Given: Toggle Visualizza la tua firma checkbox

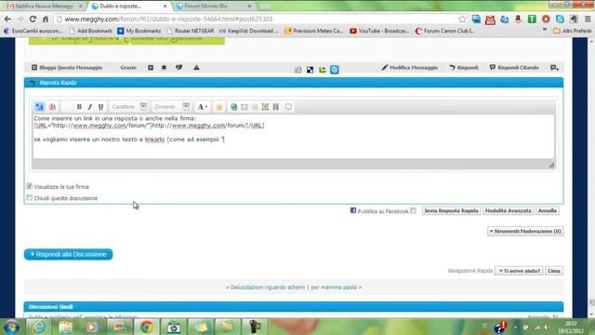Looking at the screenshot, I should pos(30,186).
